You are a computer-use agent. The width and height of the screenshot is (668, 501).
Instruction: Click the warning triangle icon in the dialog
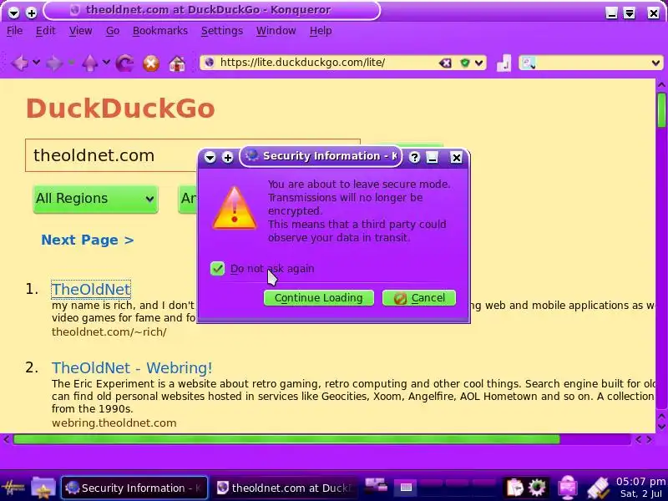click(x=235, y=208)
